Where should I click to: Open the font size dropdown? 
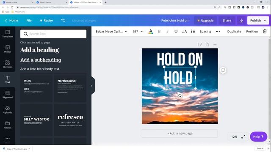138,32
